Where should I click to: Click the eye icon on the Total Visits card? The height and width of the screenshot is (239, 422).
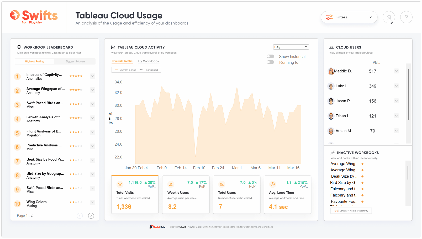[x=120, y=184]
